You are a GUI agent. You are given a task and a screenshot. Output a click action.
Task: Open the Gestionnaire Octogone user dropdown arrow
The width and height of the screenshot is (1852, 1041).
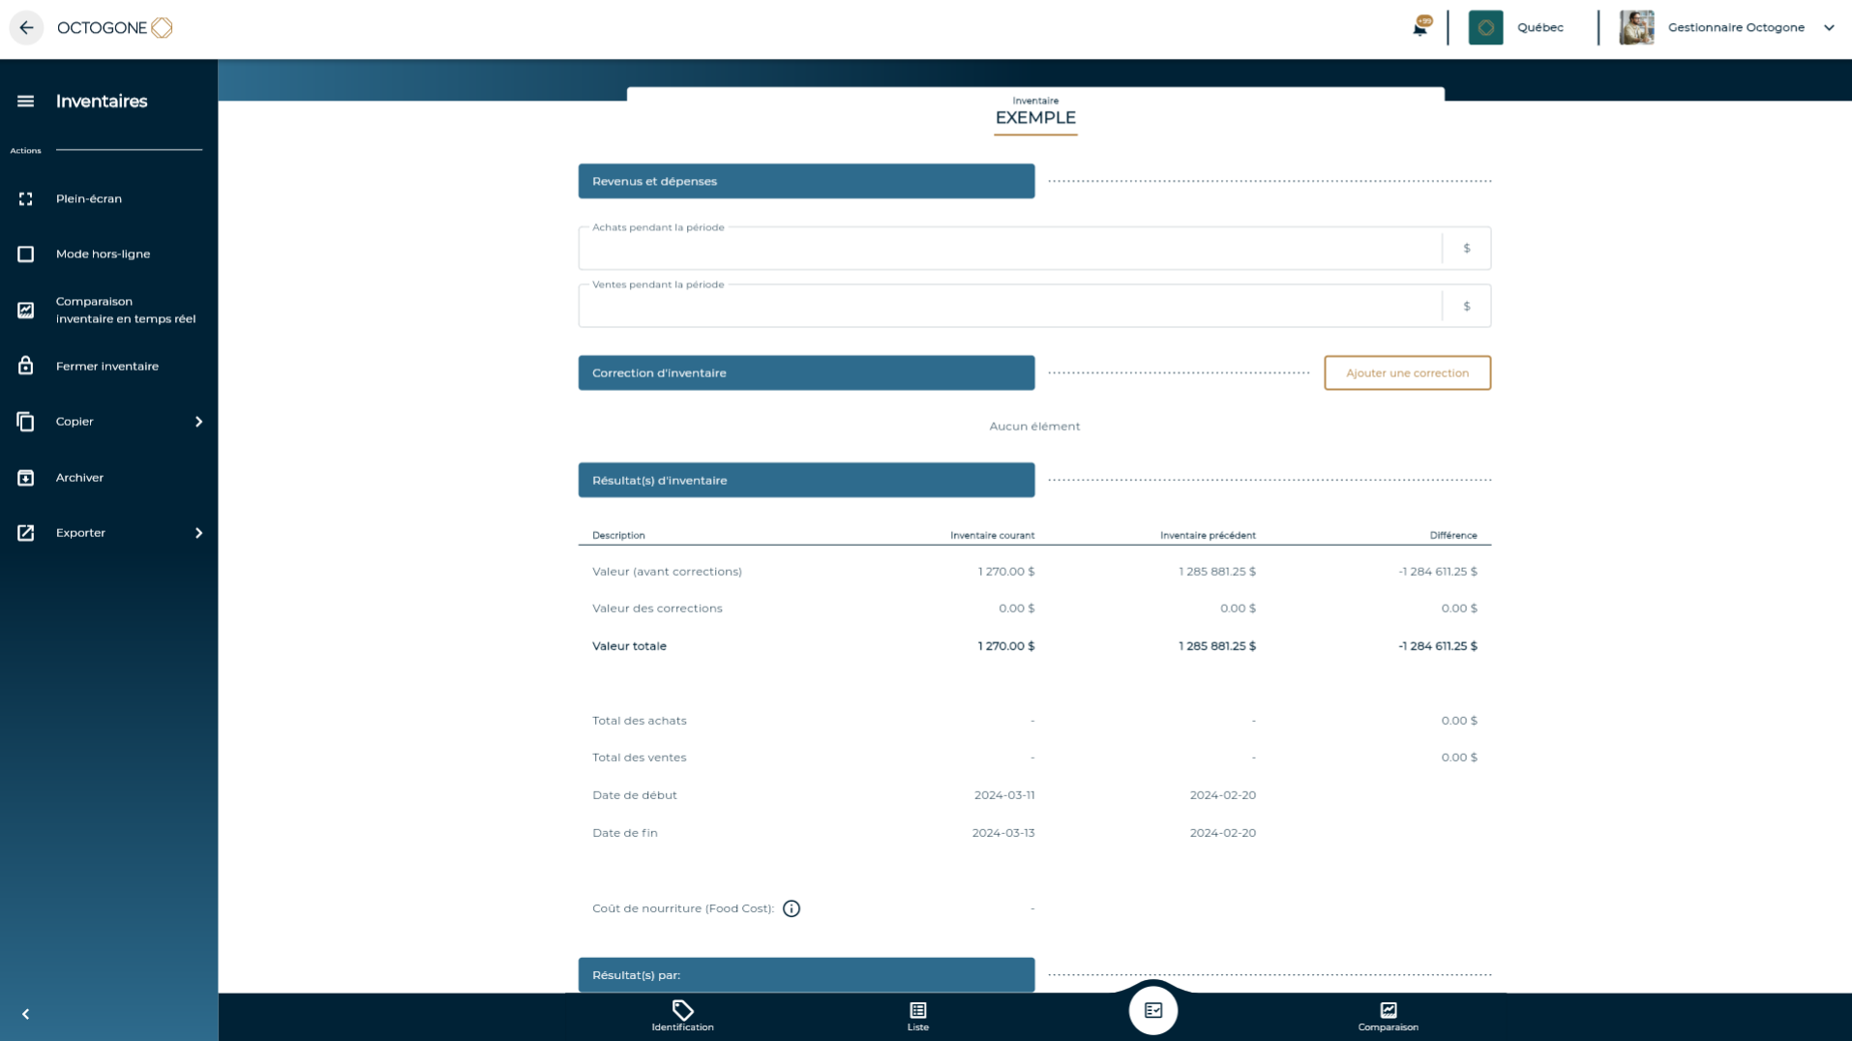click(x=1829, y=27)
